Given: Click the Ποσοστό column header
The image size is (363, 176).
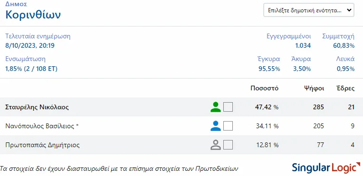Looking at the screenshot, I should pyautogui.click(x=264, y=88).
